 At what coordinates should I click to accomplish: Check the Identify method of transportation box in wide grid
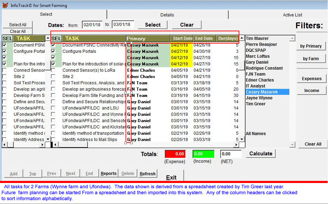(x=53, y=133)
